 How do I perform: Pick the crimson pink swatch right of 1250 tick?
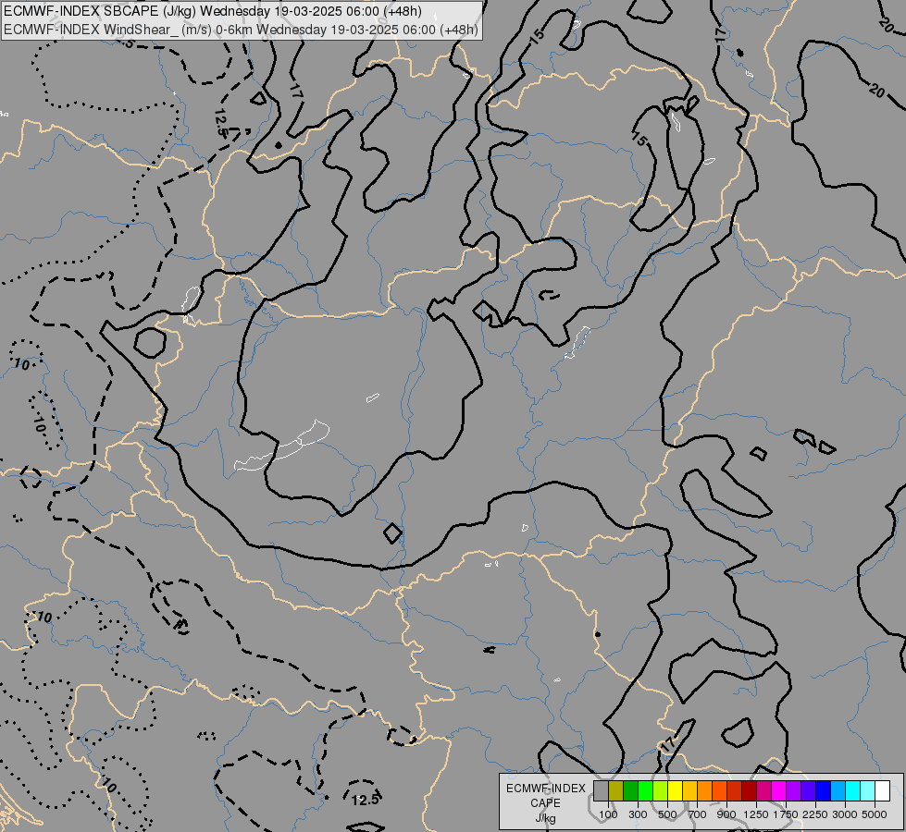[763, 791]
